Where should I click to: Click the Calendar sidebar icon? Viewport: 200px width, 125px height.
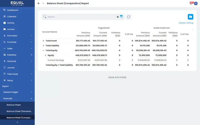[5, 16]
